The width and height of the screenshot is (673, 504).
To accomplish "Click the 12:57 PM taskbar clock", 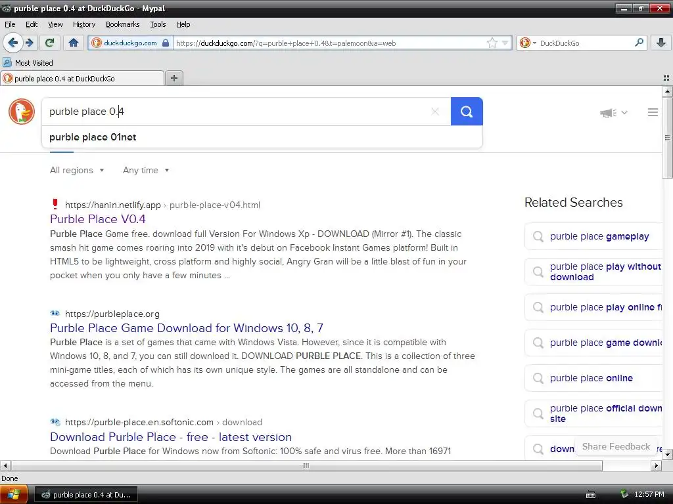I will 649,494.
